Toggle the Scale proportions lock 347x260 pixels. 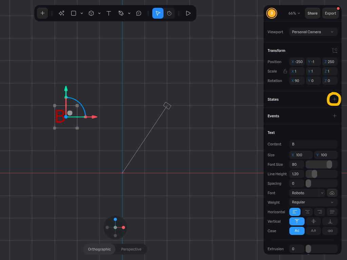(285, 71)
